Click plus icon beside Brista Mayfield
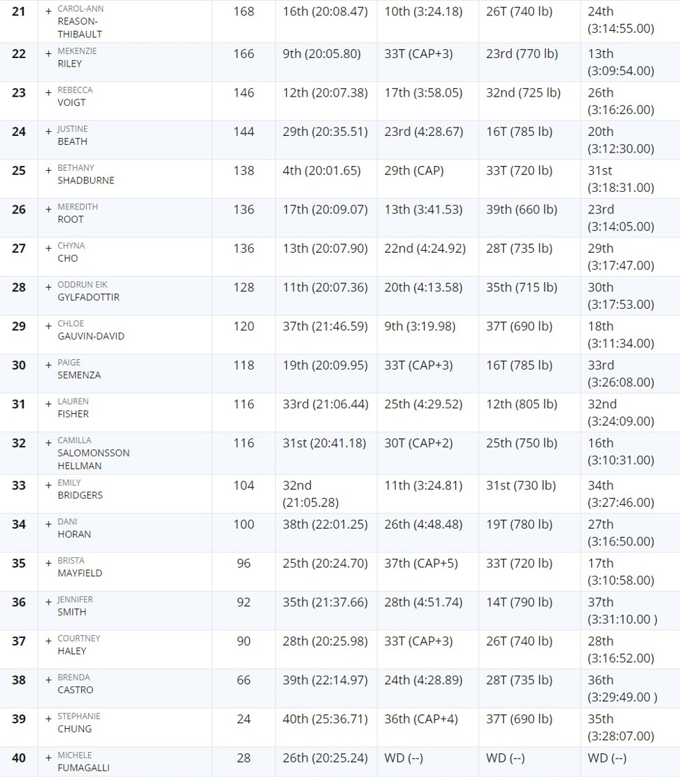This screenshot has width=680, height=780. tap(48, 563)
